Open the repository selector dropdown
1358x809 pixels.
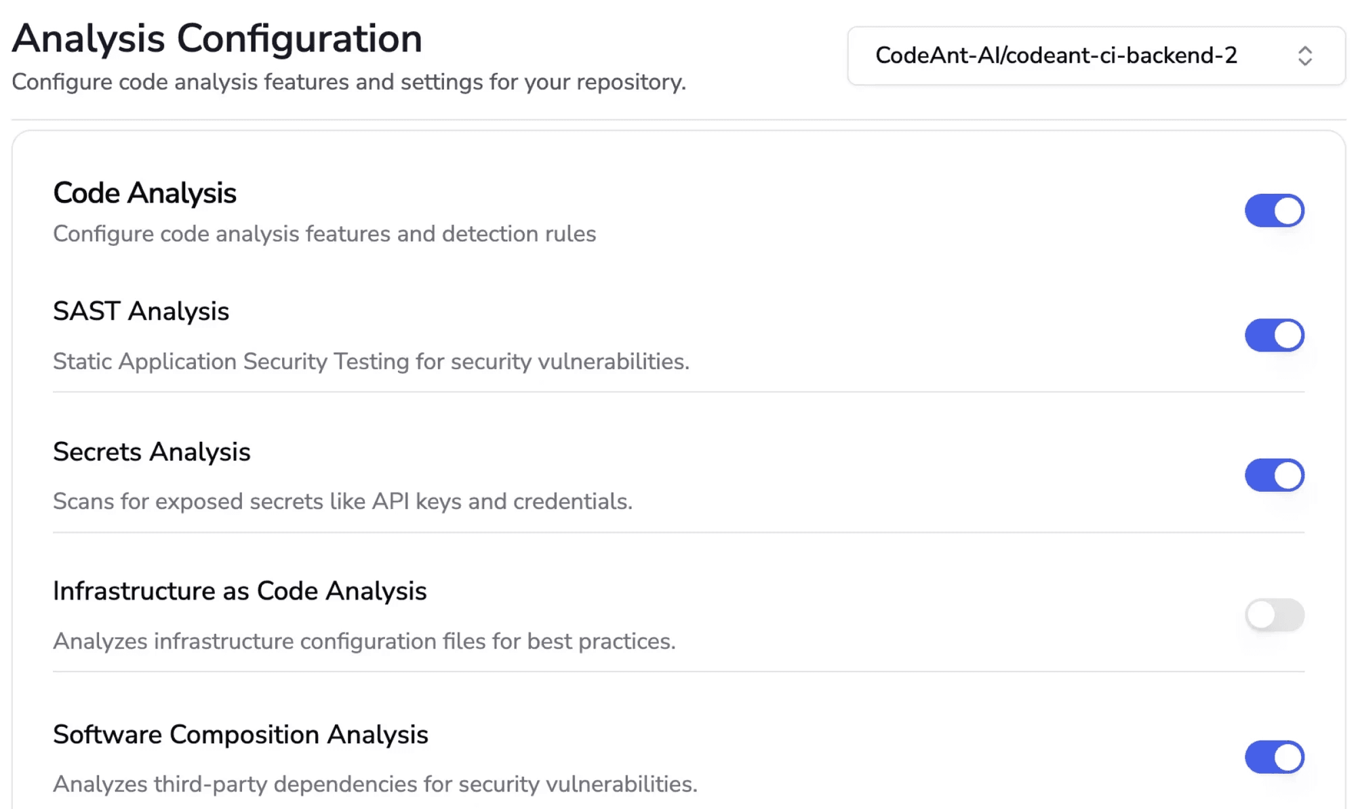pos(1098,56)
